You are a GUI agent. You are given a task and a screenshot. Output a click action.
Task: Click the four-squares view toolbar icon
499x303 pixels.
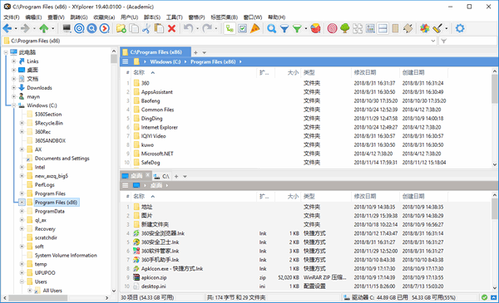coord(358,28)
